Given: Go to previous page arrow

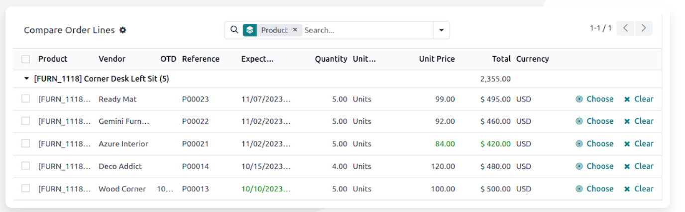Looking at the screenshot, I should (625, 28).
